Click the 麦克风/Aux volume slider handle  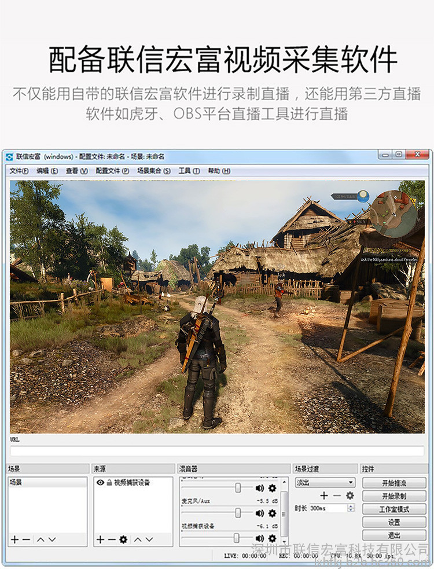coord(238,513)
